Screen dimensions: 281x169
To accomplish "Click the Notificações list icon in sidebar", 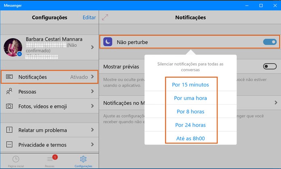I will click(x=9, y=77).
